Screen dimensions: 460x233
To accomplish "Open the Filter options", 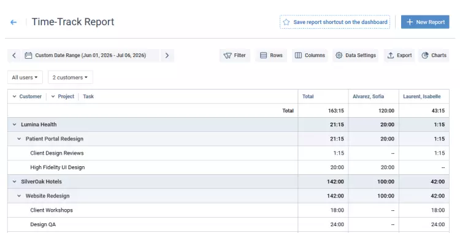I will [235, 55].
